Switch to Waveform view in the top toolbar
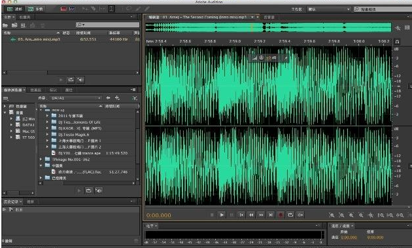The image size is (412, 248). [14, 9]
